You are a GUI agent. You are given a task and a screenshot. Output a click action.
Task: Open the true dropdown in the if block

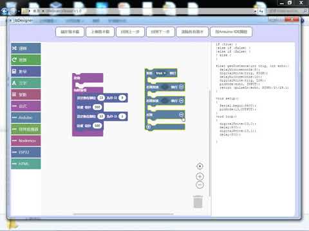point(161,73)
